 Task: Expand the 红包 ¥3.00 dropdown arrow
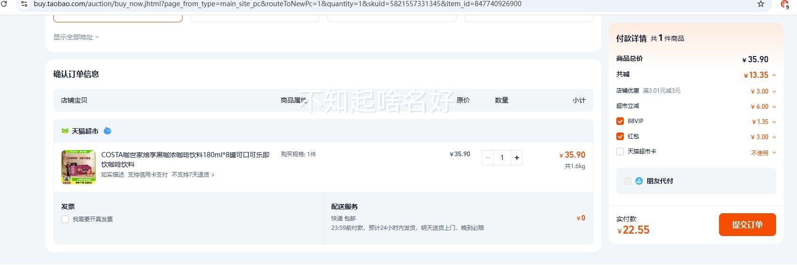coord(774,137)
